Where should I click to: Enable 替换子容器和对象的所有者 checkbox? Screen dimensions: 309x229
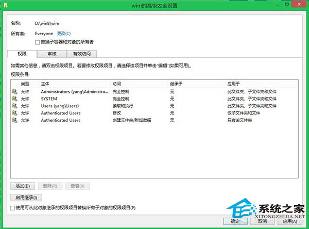37,41
